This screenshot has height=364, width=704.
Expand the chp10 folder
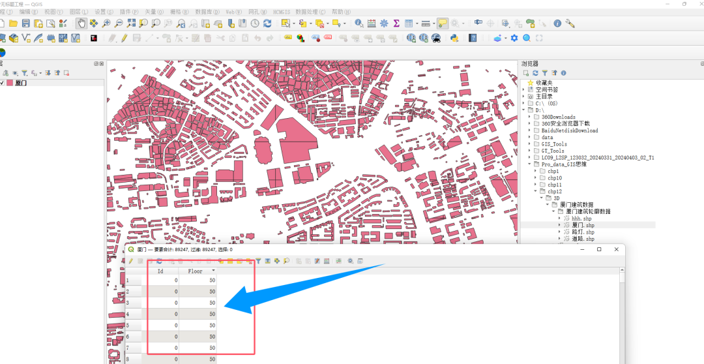pos(536,178)
